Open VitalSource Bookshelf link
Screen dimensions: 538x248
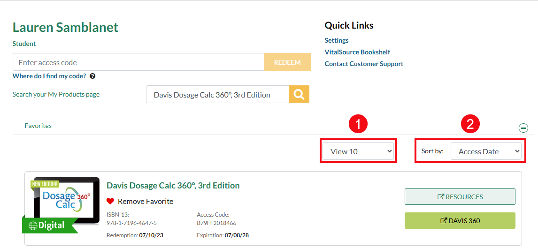(x=357, y=52)
